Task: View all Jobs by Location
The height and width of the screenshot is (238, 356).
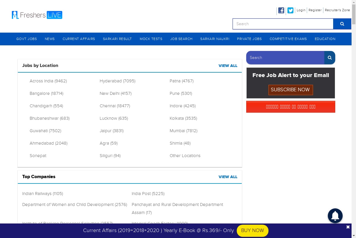Action: point(228,66)
